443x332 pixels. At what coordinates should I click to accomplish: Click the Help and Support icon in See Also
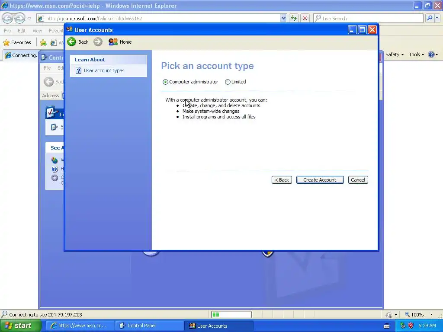point(55,169)
